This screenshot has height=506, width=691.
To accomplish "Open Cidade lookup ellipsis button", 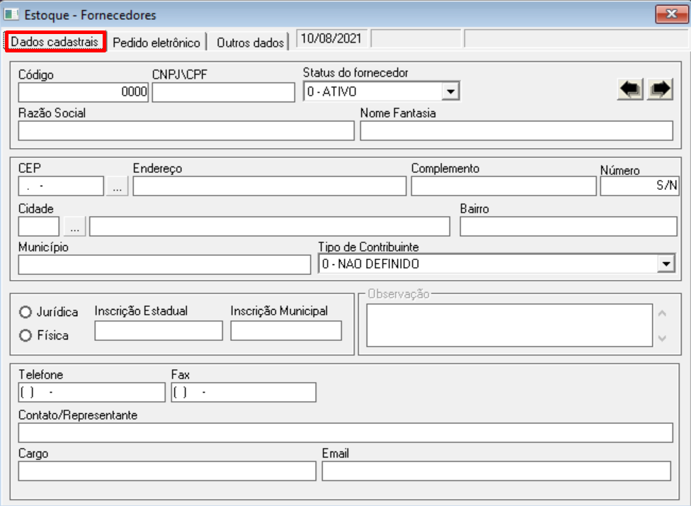I will (75, 226).
